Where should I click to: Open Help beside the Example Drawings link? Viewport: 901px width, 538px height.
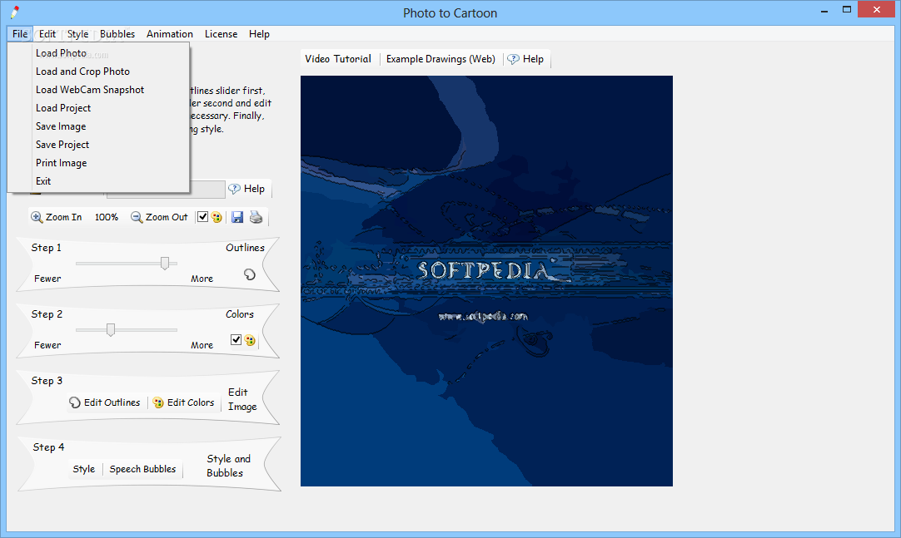click(x=525, y=59)
